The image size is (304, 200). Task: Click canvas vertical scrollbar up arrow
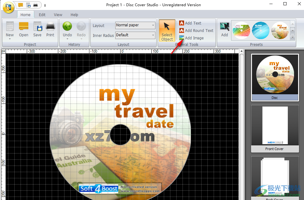pyautogui.click(x=241, y=51)
